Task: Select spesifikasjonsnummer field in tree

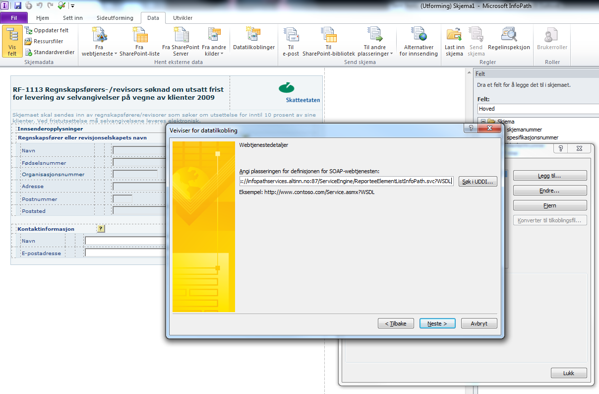Action: (532, 137)
